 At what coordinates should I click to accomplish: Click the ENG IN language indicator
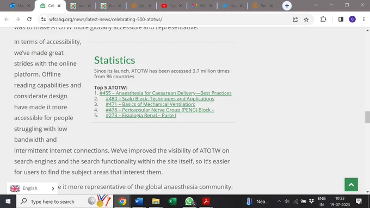[x=322, y=201]
